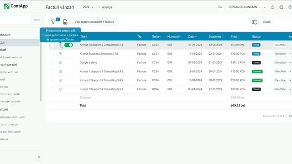Open Articole venituri sidebar item

click(9, 72)
